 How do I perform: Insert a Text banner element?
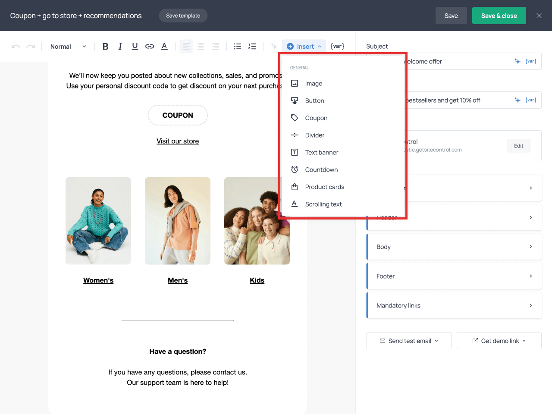(321, 152)
